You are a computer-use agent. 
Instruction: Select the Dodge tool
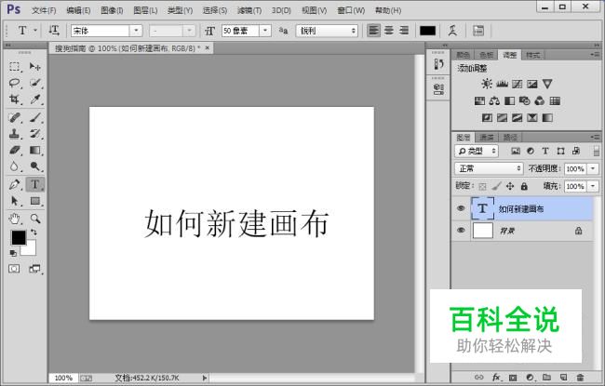point(35,166)
